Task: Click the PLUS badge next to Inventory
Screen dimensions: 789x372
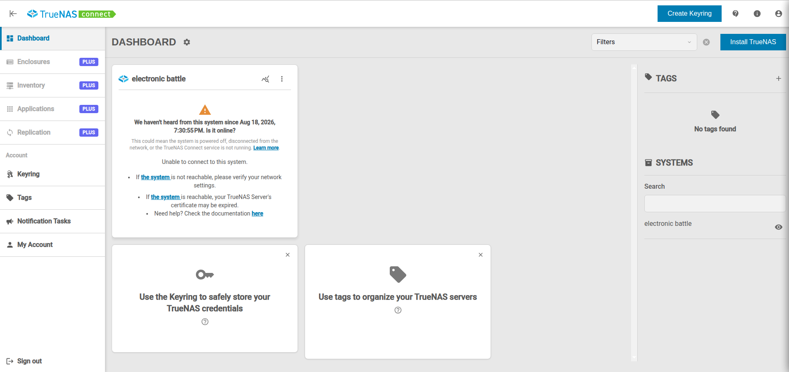Action: tap(89, 85)
